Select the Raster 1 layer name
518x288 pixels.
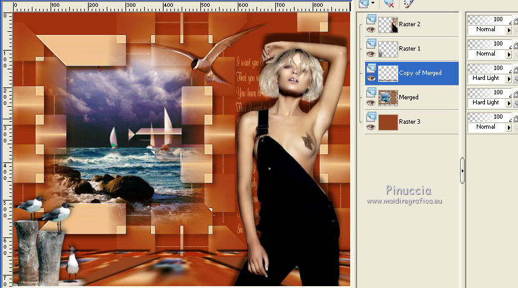(409, 49)
